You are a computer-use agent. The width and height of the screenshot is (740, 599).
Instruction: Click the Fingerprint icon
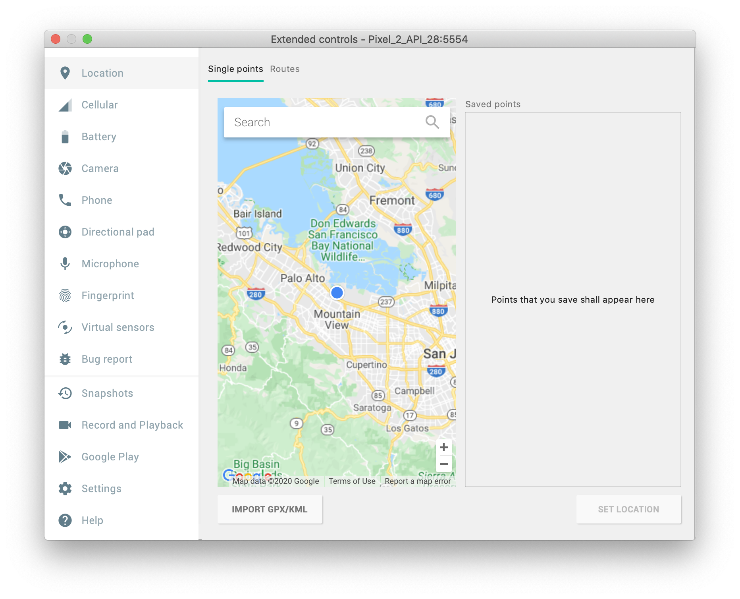click(x=65, y=296)
